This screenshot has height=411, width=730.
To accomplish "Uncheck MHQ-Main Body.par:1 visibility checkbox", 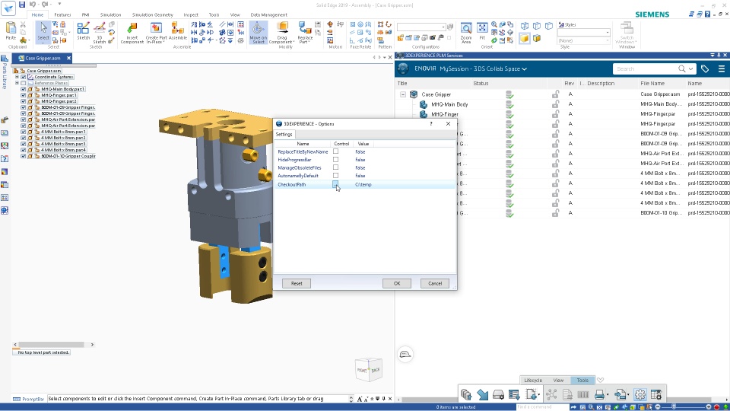I will (24, 89).
